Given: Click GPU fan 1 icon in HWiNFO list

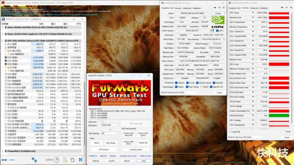Looking at the screenshot, I should [x=6, y=57].
